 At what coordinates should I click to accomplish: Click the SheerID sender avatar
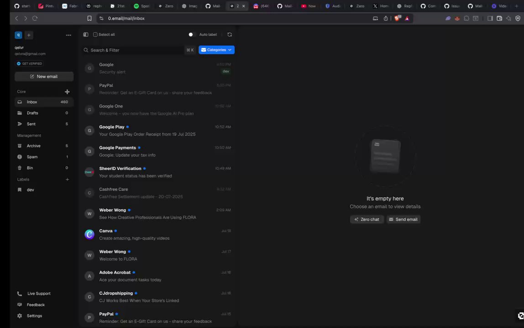(89, 172)
